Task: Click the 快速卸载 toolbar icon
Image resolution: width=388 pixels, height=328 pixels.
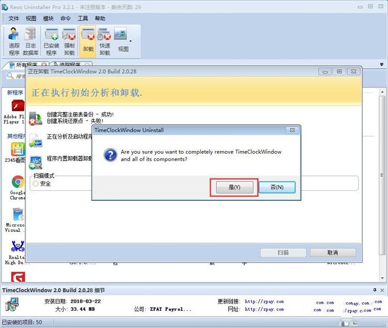Action: coord(105,41)
